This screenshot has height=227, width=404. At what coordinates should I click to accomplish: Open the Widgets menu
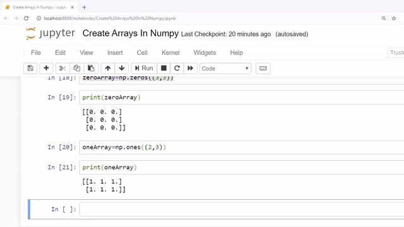205,52
